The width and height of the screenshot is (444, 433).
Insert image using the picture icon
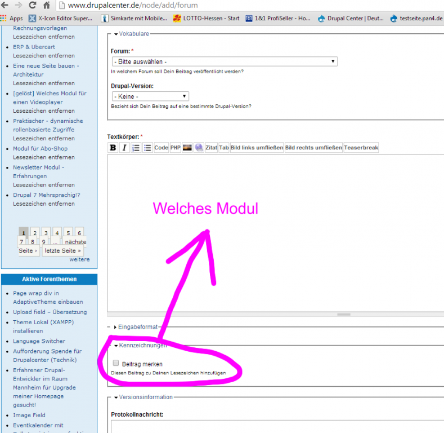tap(187, 148)
